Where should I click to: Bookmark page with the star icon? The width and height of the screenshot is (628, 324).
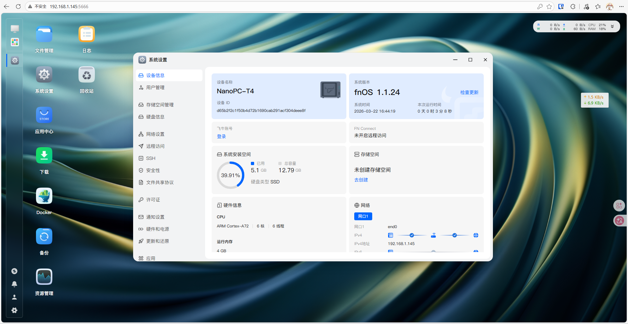click(549, 7)
